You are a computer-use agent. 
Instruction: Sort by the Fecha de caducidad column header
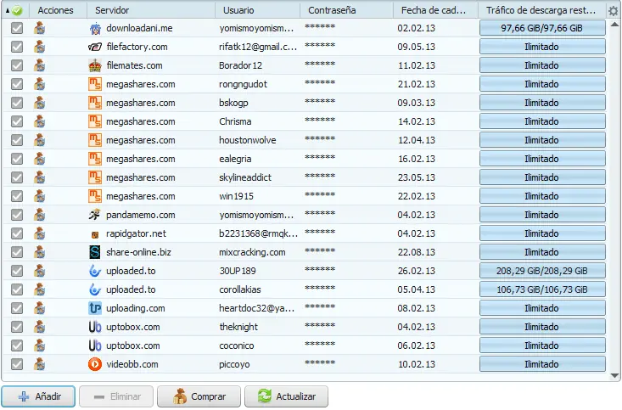point(435,10)
